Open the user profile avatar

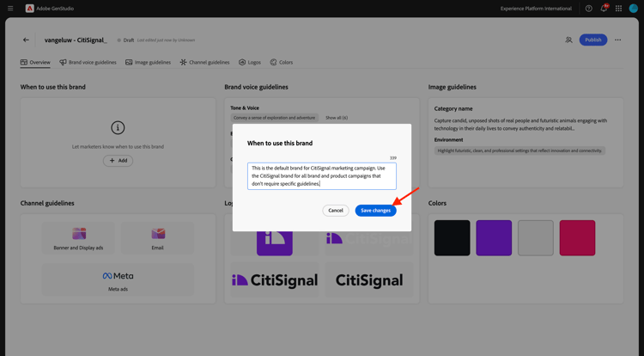(x=634, y=9)
